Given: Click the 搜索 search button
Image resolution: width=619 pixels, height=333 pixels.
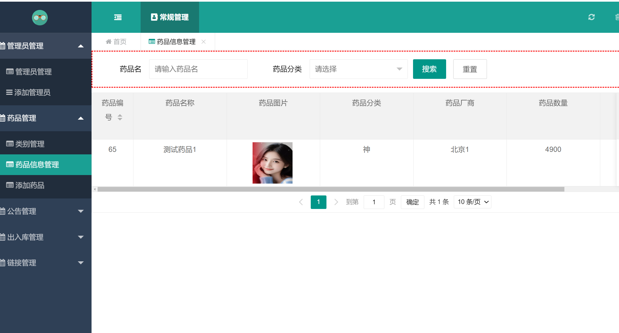Looking at the screenshot, I should tap(429, 69).
